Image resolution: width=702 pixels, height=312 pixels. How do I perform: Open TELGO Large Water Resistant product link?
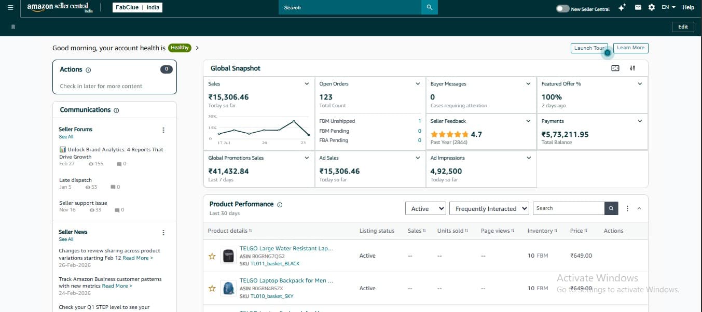click(286, 249)
